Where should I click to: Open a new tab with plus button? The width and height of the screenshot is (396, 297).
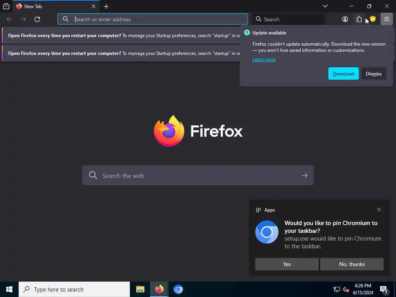pyautogui.click(x=106, y=7)
